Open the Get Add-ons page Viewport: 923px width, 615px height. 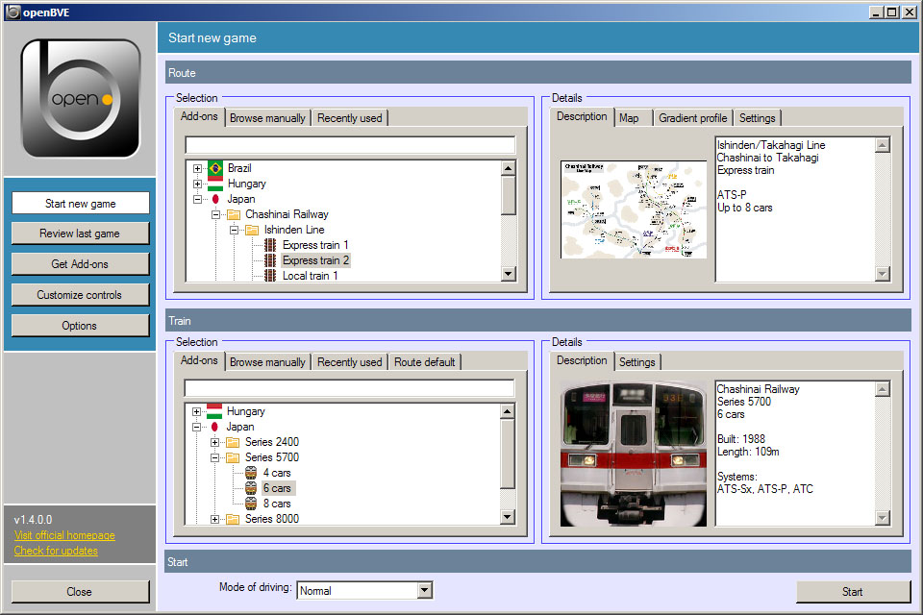80,264
